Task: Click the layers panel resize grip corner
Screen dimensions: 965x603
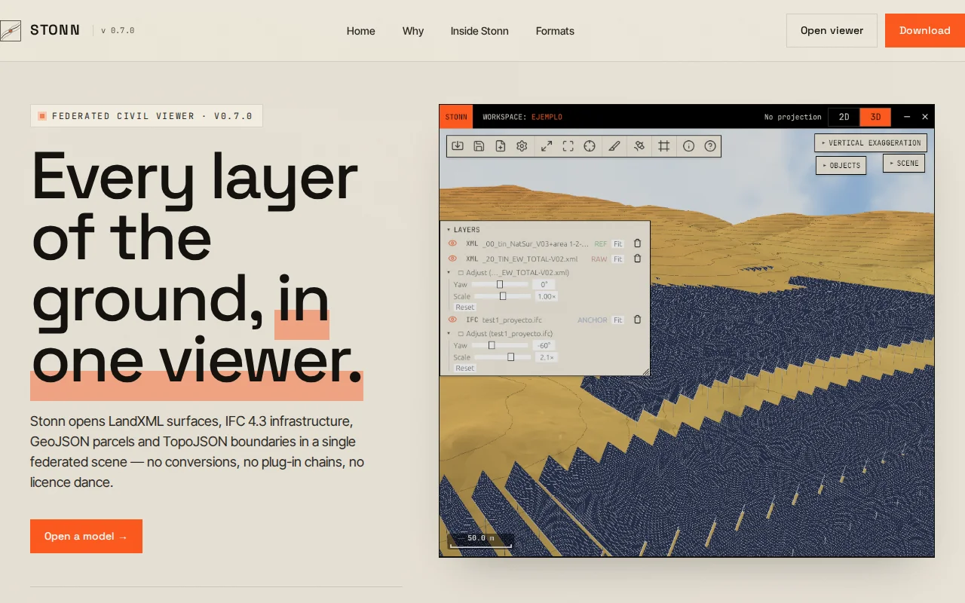Action: tap(646, 372)
